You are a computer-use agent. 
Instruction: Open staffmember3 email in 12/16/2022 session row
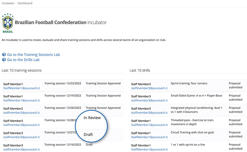pos(21,150)
